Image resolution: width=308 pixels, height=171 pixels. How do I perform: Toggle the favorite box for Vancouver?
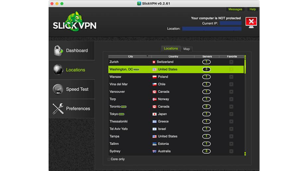231,92
